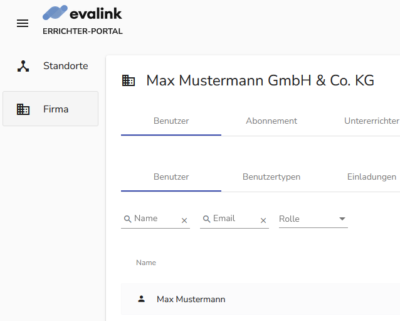This screenshot has width=400, height=321.
Task: Click the Firma building icon in sidebar
Action: pyautogui.click(x=23, y=109)
